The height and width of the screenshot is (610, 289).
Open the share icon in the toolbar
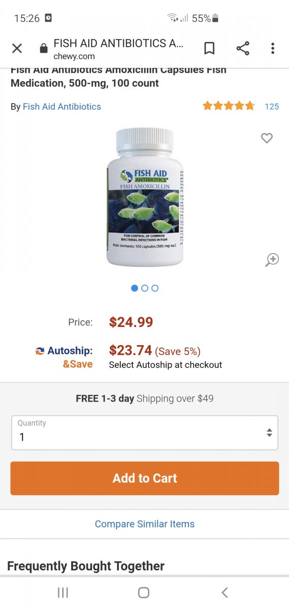tap(243, 48)
